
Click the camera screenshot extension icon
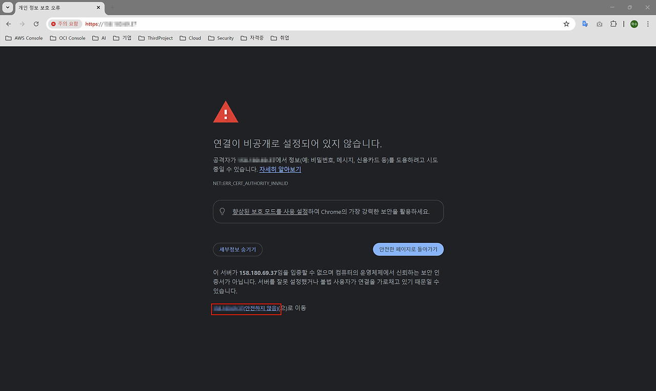click(599, 24)
